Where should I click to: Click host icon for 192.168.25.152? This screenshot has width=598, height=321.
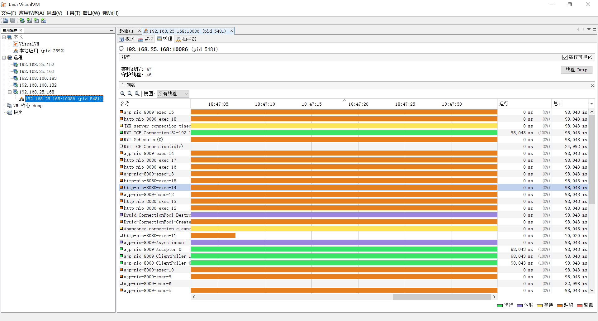(x=16, y=65)
